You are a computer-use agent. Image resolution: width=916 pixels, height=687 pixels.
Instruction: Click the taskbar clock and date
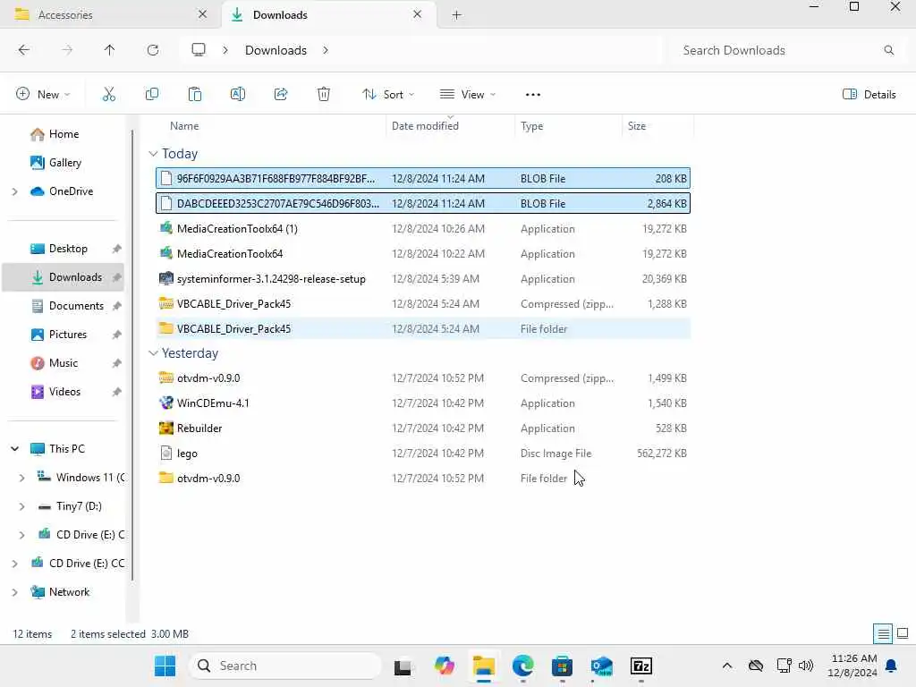852,666
